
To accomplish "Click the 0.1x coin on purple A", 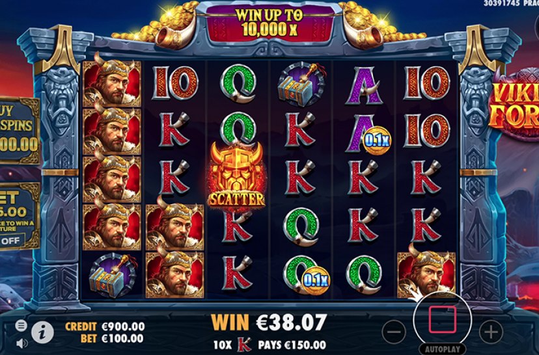I will point(377,140).
